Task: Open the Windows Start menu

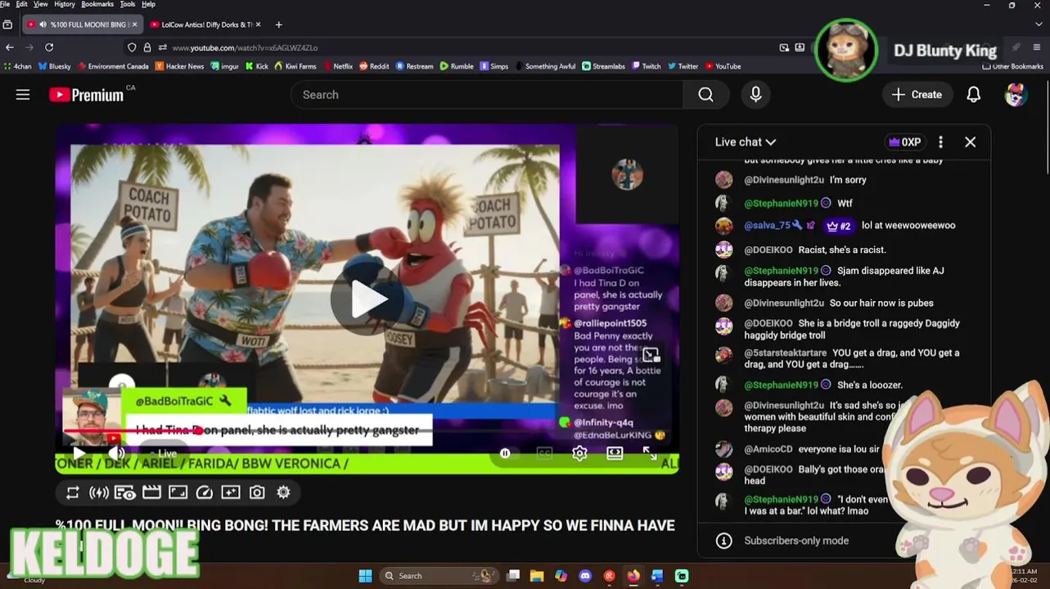Action: (365, 576)
